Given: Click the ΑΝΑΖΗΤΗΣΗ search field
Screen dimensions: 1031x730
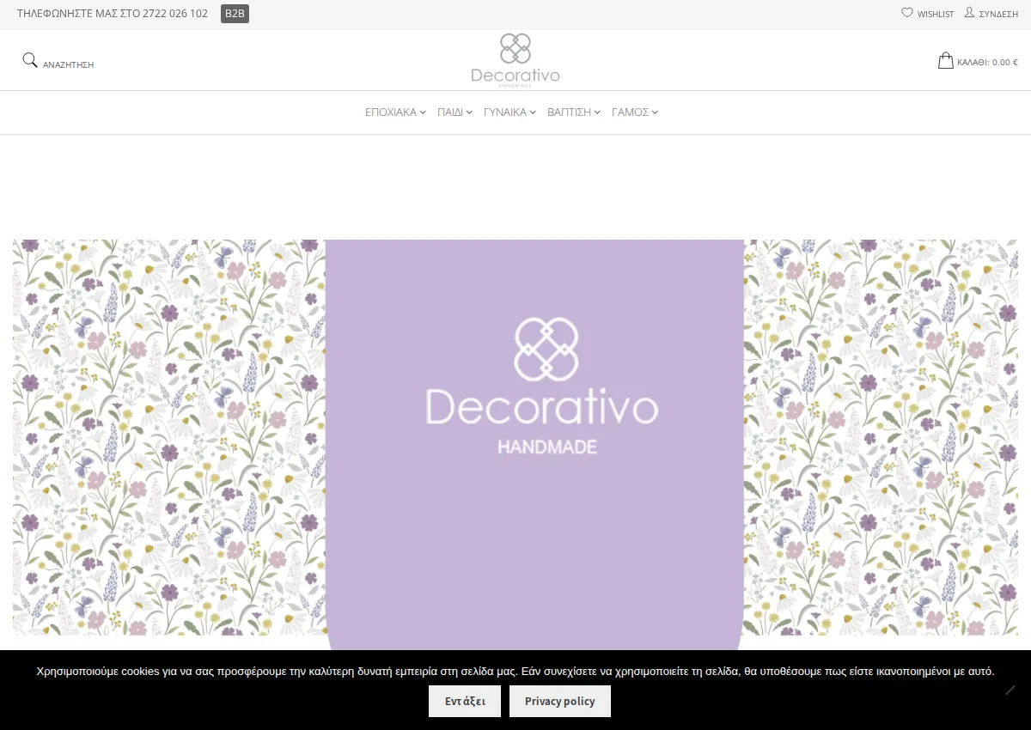Looking at the screenshot, I should 69,64.
